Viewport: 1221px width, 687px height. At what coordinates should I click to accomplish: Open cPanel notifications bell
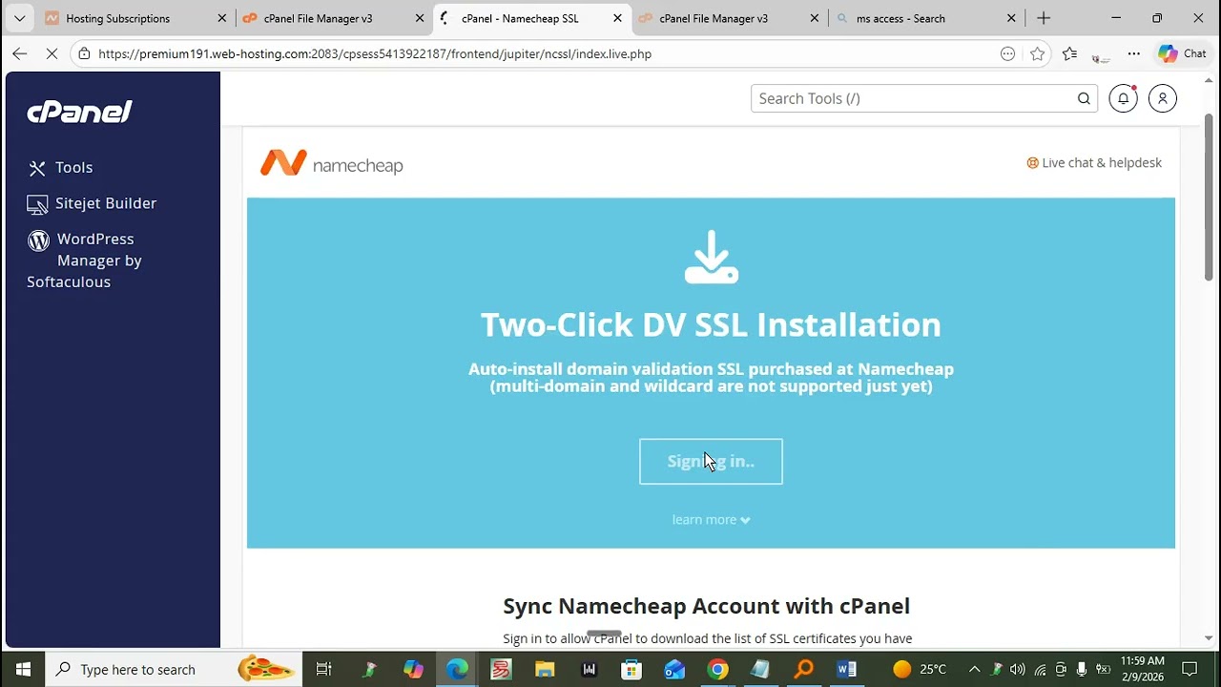click(x=1124, y=98)
